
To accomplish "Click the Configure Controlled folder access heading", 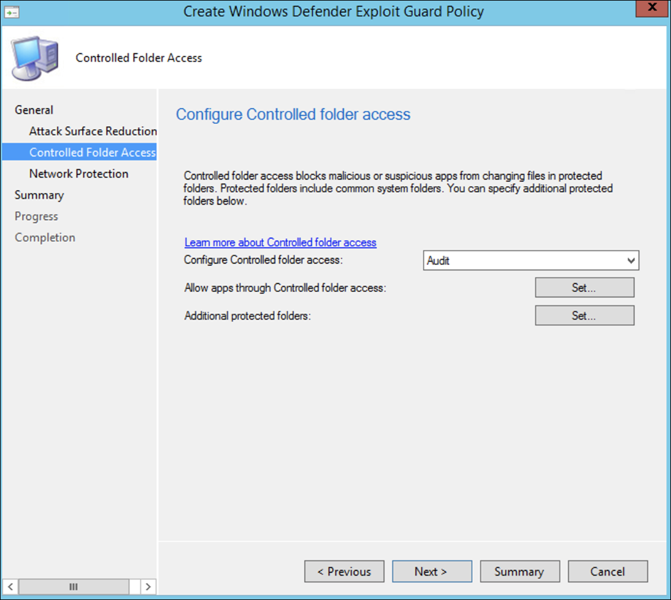I will pos(293,114).
